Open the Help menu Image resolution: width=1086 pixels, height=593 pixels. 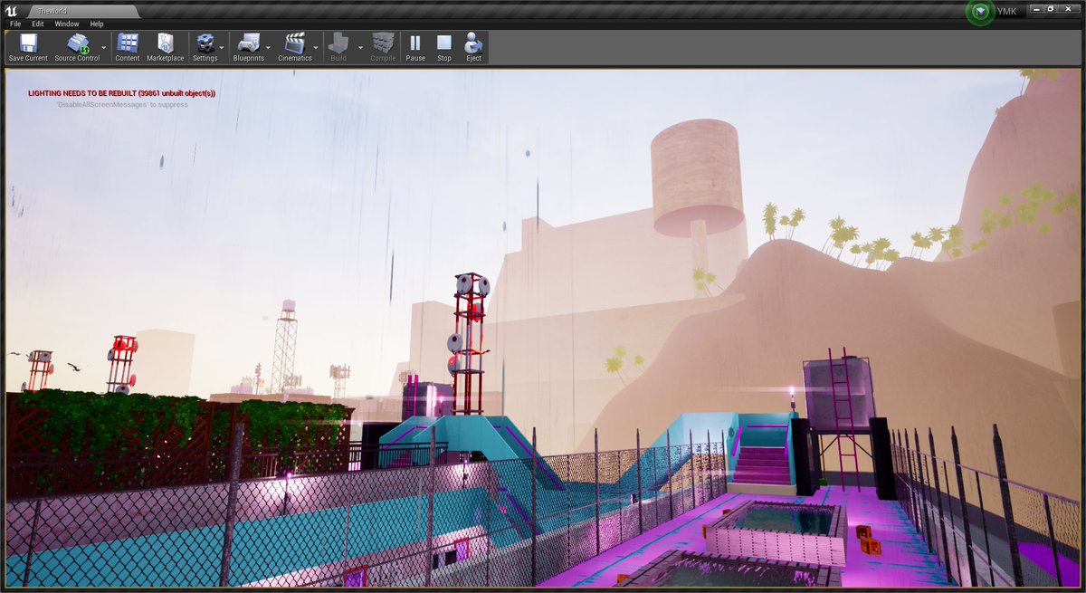click(x=97, y=24)
